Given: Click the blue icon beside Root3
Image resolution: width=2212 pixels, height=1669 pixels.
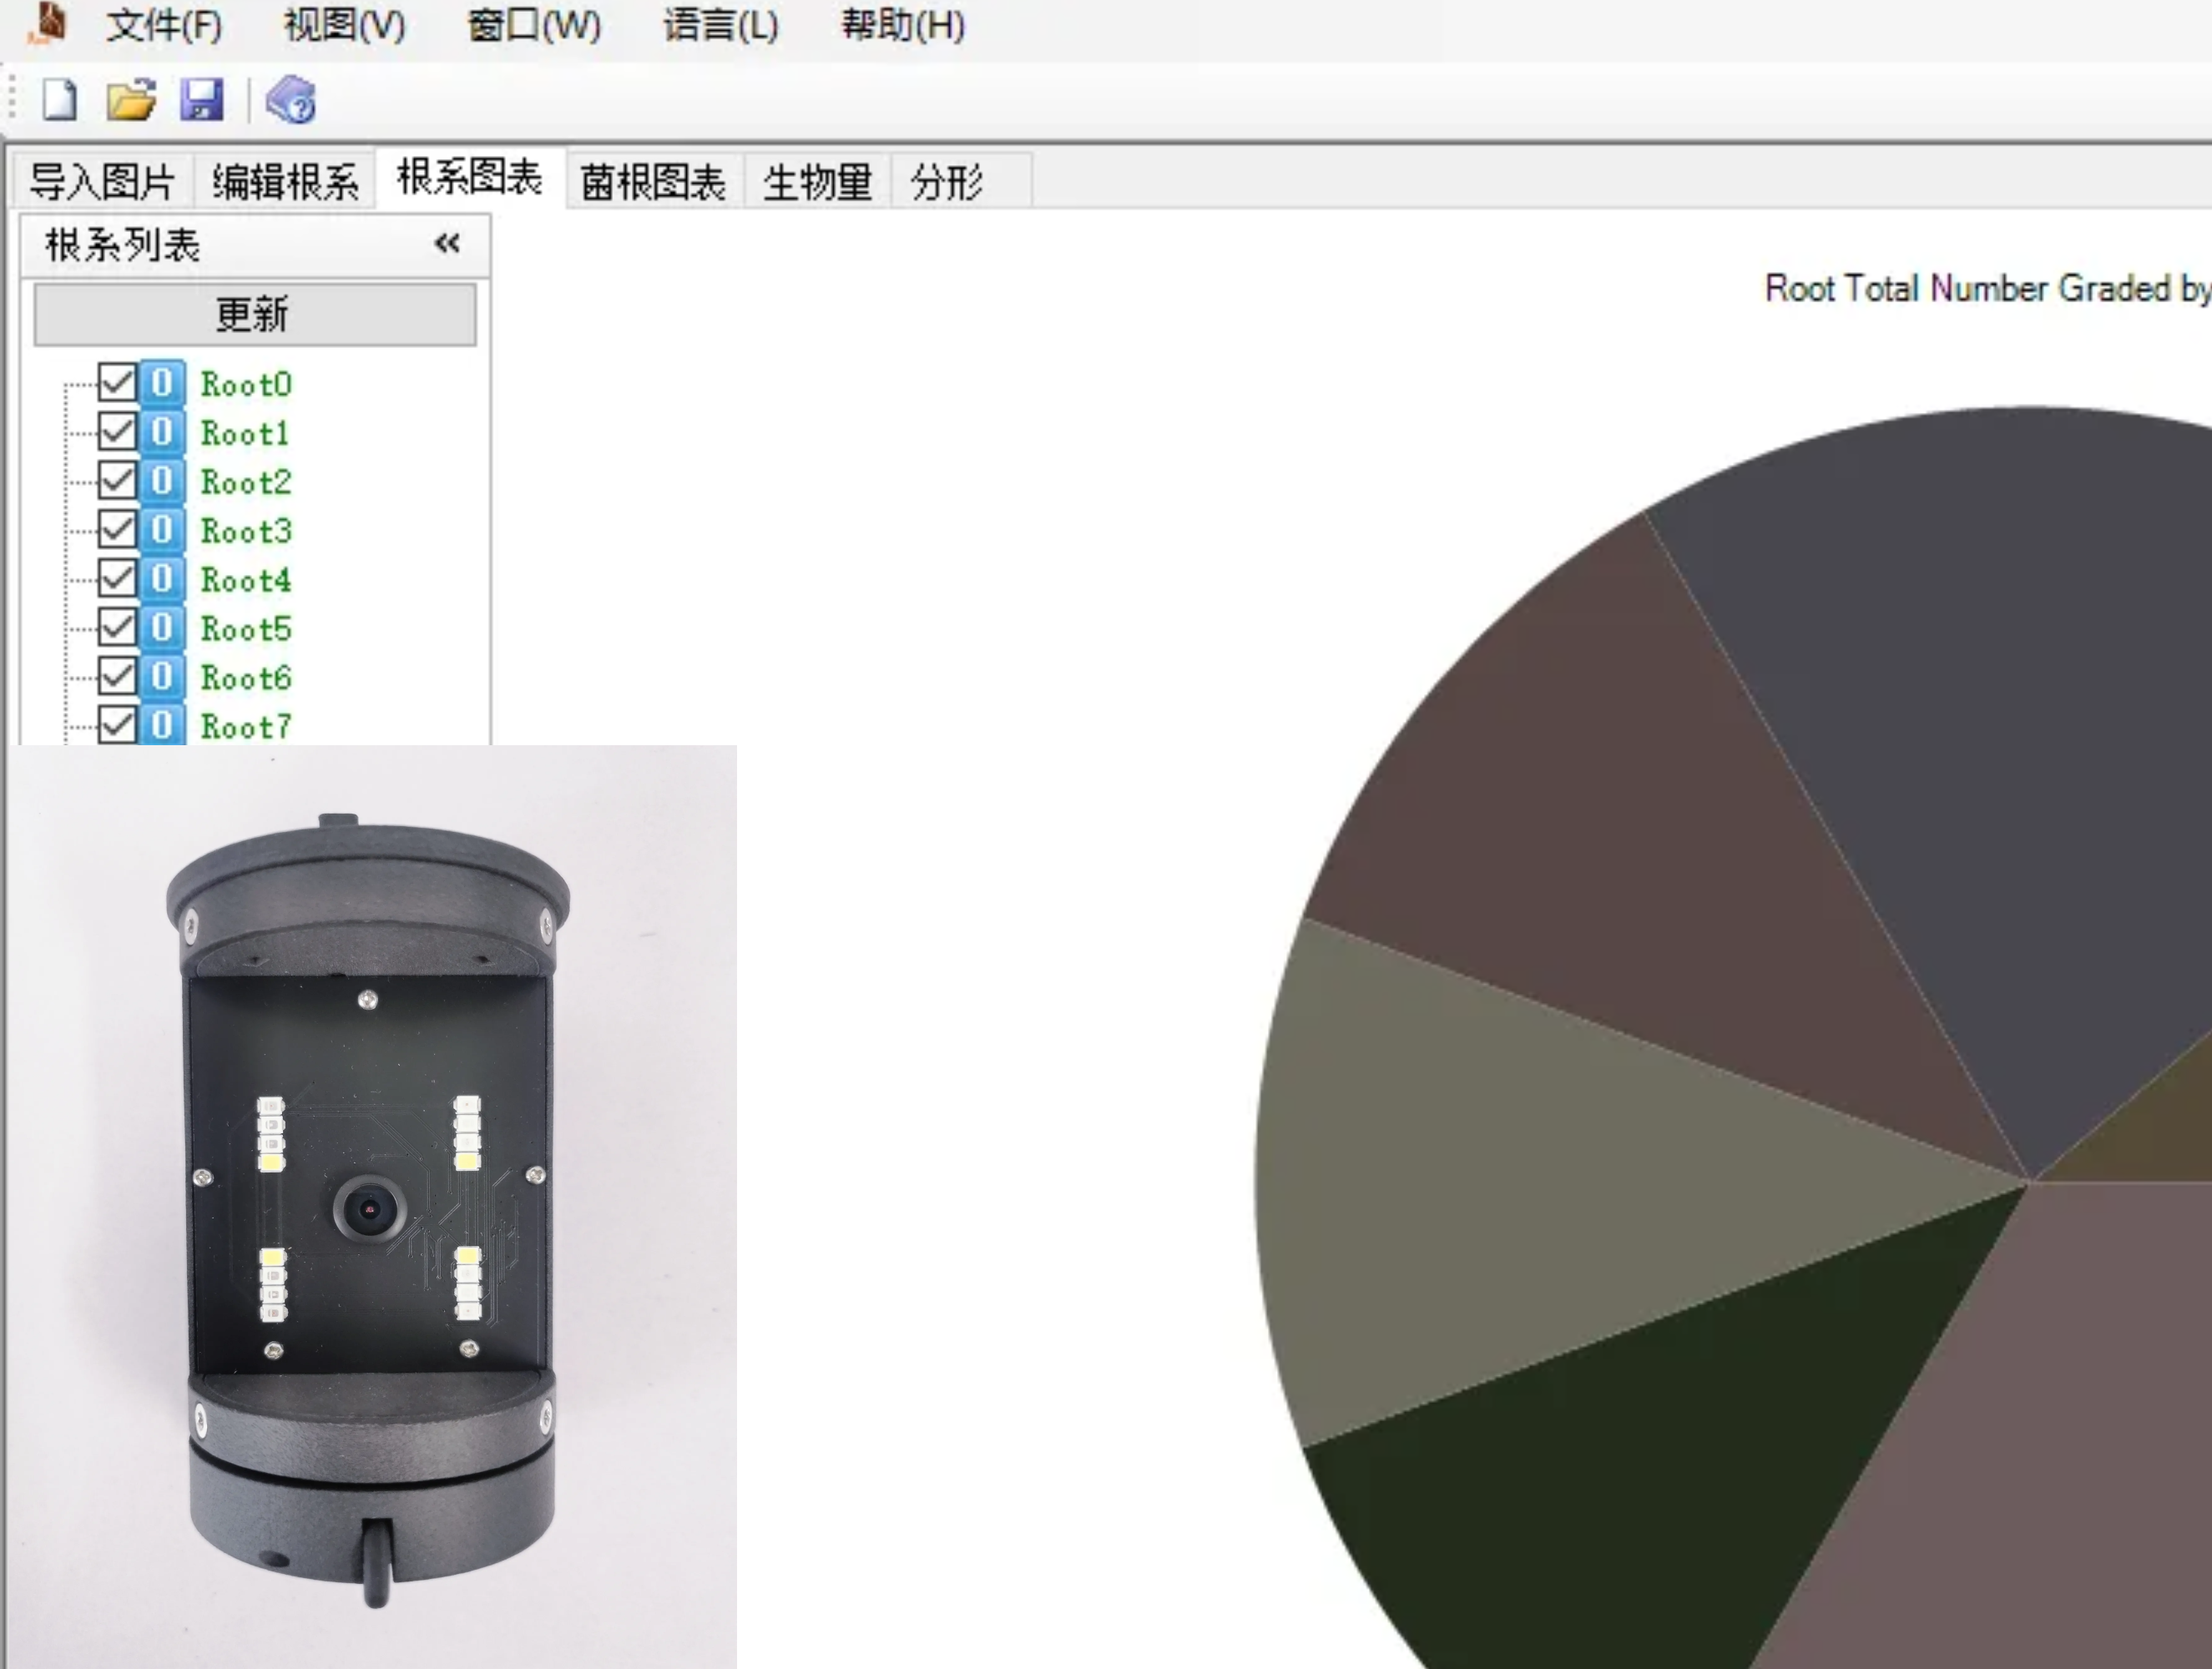Looking at the screenshot, I should (x=162, y=530).
